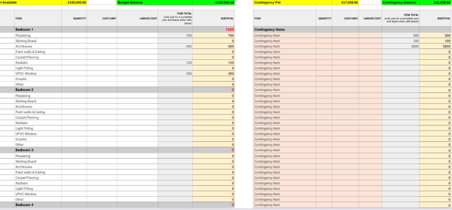This screenshot has height=210, width=452.
Task: Select UPVC Window under Bedroom 1
Action: coord(26,74)
